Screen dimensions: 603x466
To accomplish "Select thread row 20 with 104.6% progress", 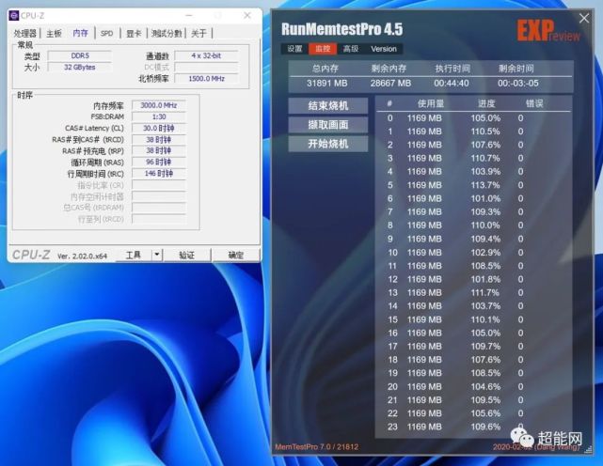I will (474, 387).
